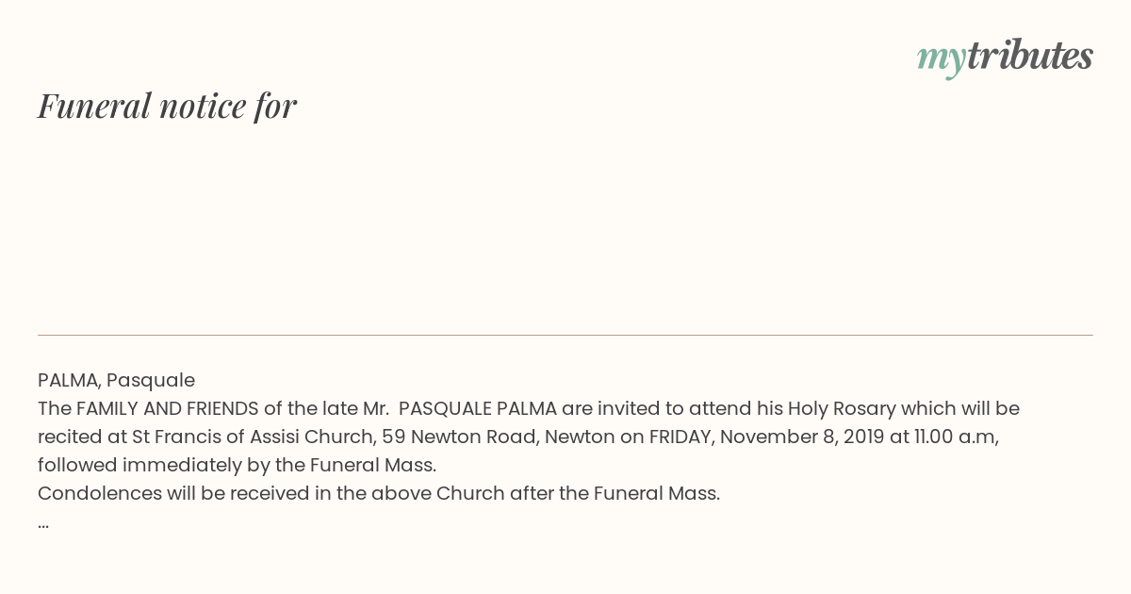Click the blank area beneath the heading
The height and width of the screenshot is (594, 1131).
point(565,226)
